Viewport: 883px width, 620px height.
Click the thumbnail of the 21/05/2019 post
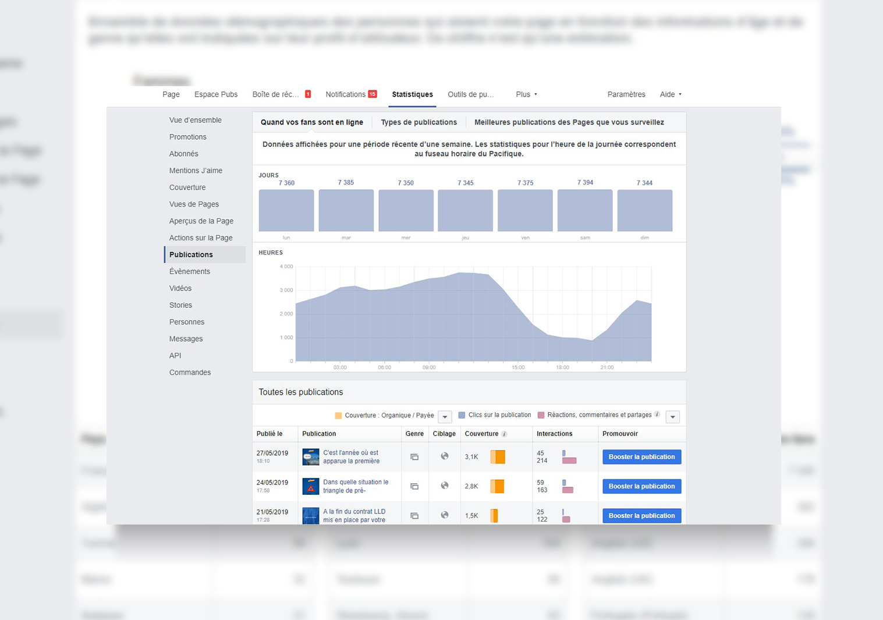coord(311,516)
